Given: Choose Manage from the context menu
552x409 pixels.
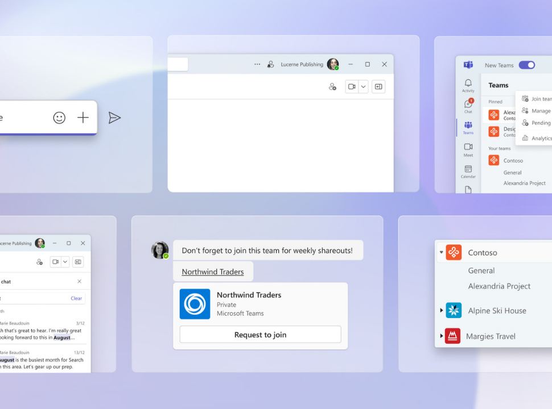Looking at the screenshot, I should pos(537,111).
